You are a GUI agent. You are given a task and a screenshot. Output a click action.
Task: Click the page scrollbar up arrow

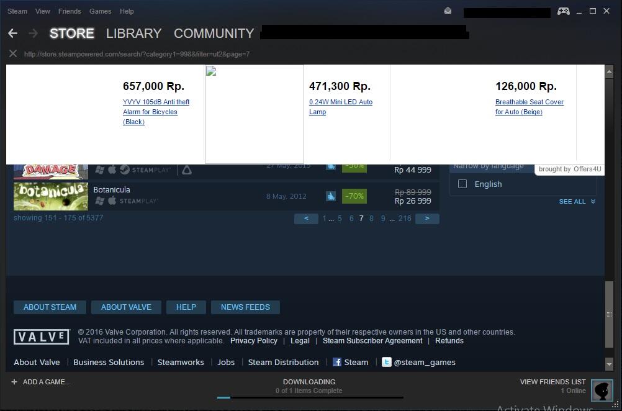(609, 71)
